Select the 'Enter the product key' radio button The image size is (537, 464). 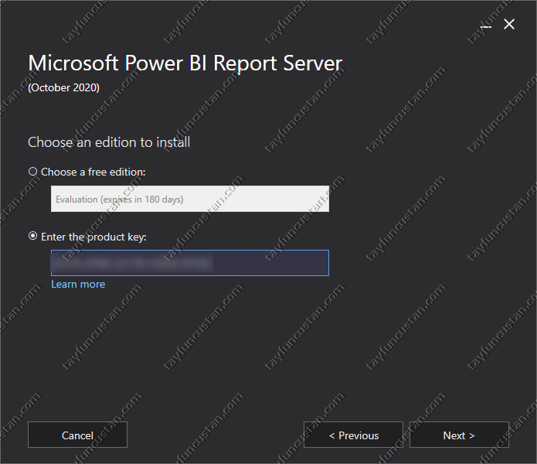[x=33, y=236]
